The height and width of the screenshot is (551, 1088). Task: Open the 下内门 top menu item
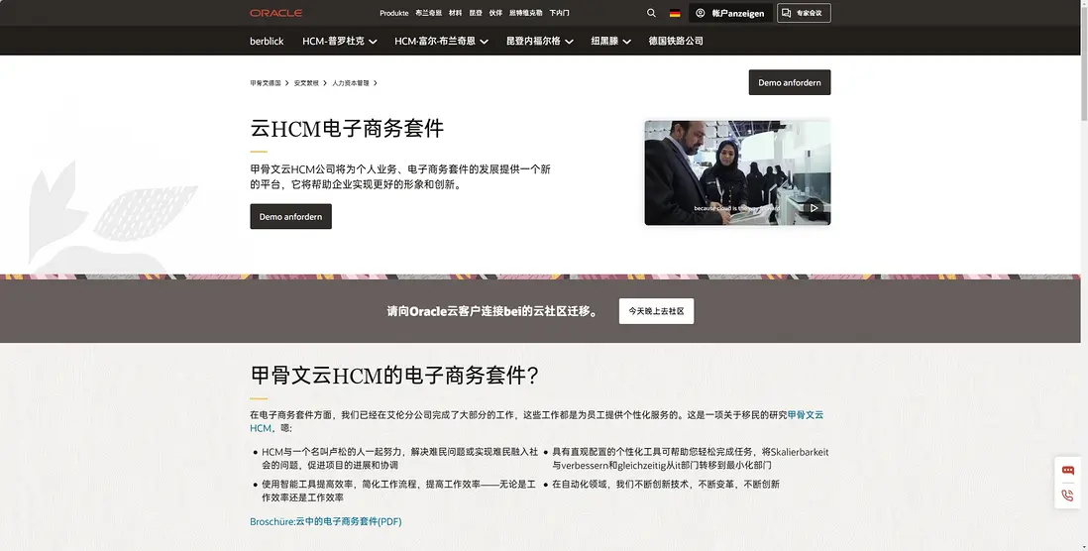click(559, 13)
